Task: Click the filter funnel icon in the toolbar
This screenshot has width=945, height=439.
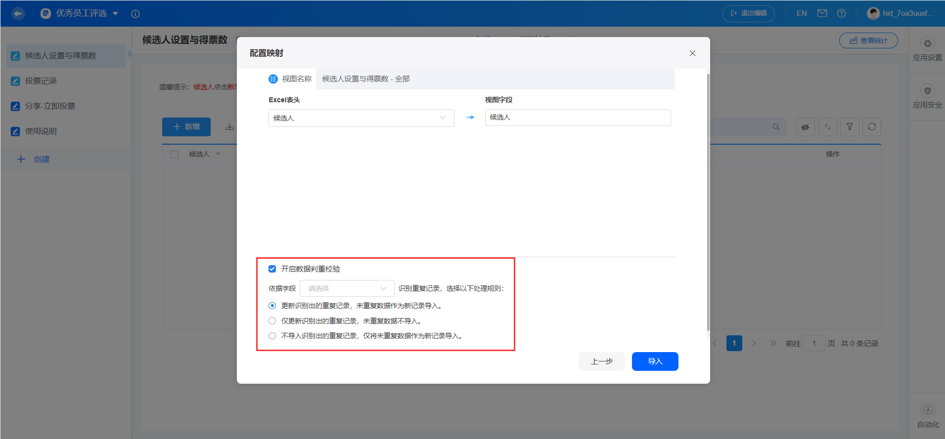Action: [x=850, y=127]
